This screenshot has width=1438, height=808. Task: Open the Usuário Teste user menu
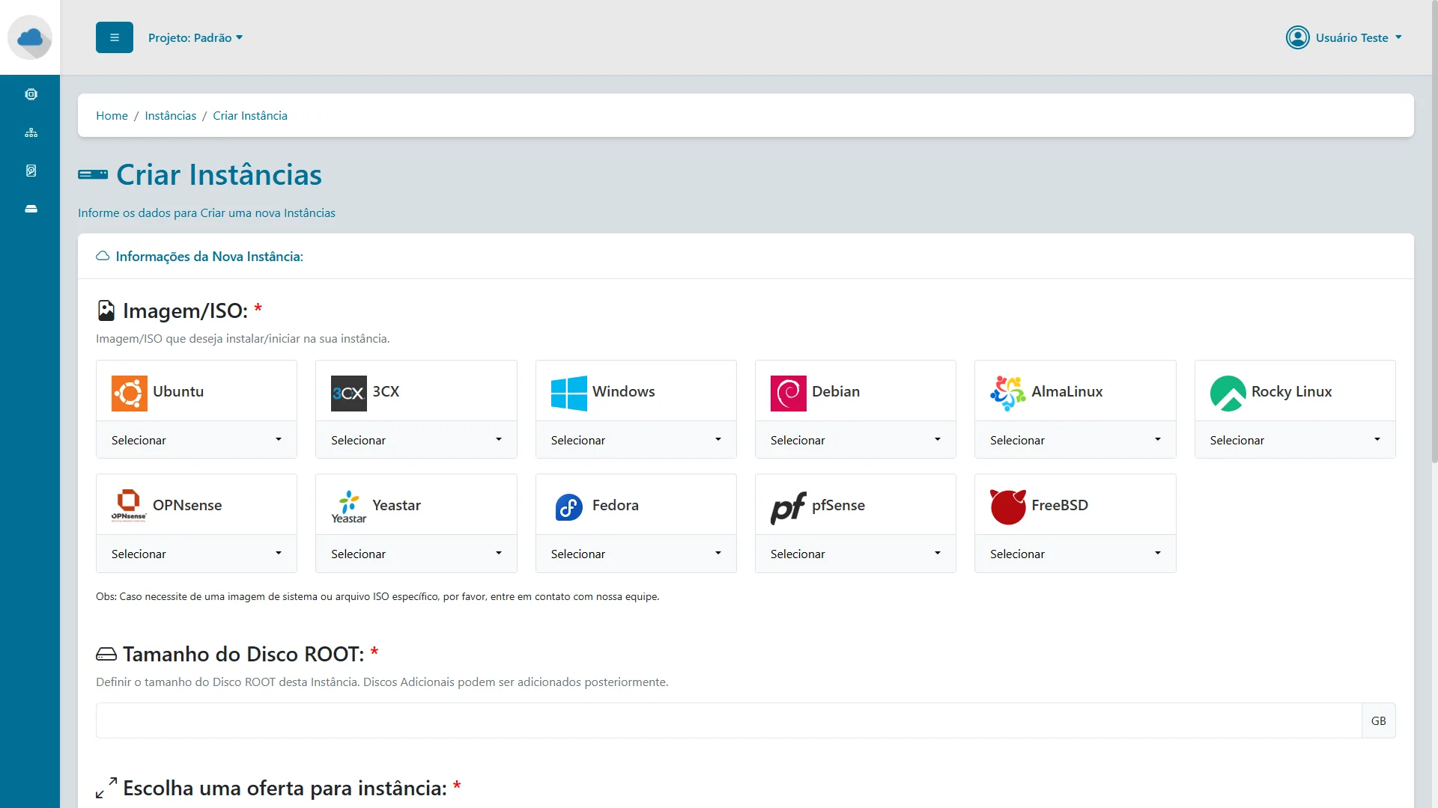coord(1344,37)
